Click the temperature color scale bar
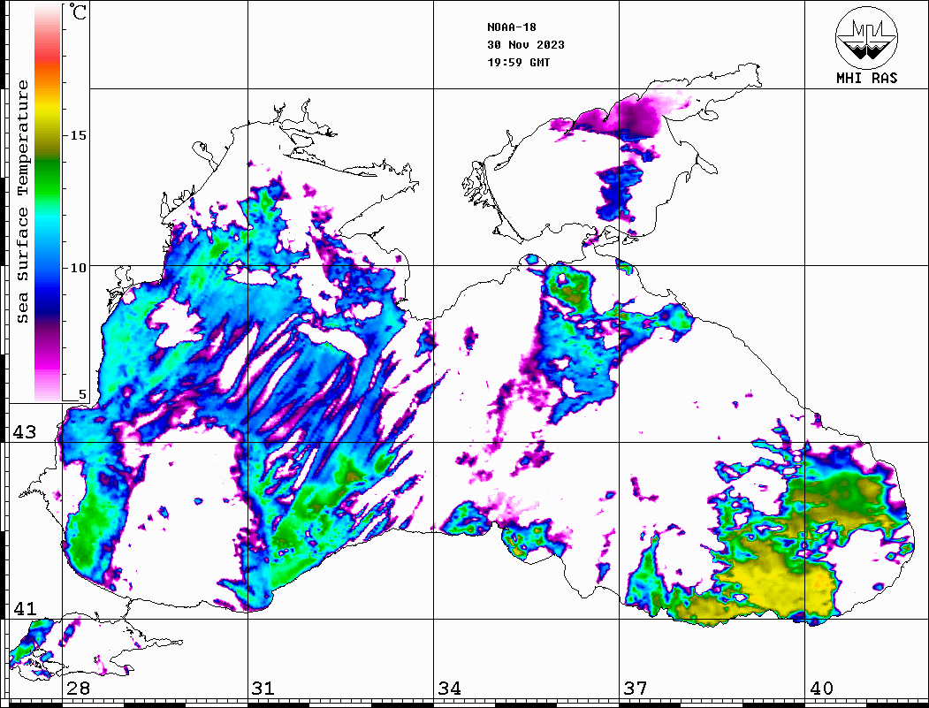Viewport: 929px width, 708px height. (x=48, y=202)
